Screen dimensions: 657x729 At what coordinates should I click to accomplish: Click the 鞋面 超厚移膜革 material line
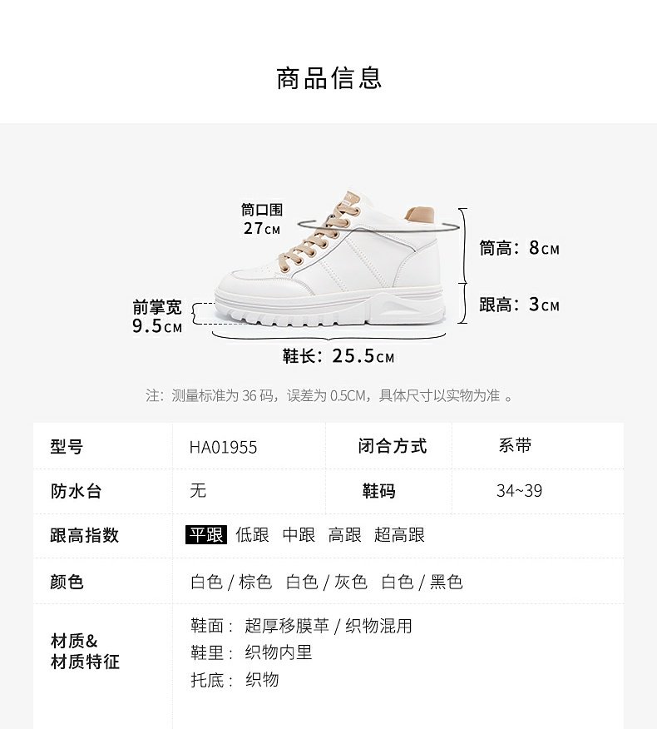[x=301, y=626]
